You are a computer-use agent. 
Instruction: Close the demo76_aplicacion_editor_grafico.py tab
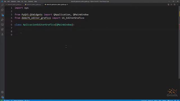[x=67, y=4]
